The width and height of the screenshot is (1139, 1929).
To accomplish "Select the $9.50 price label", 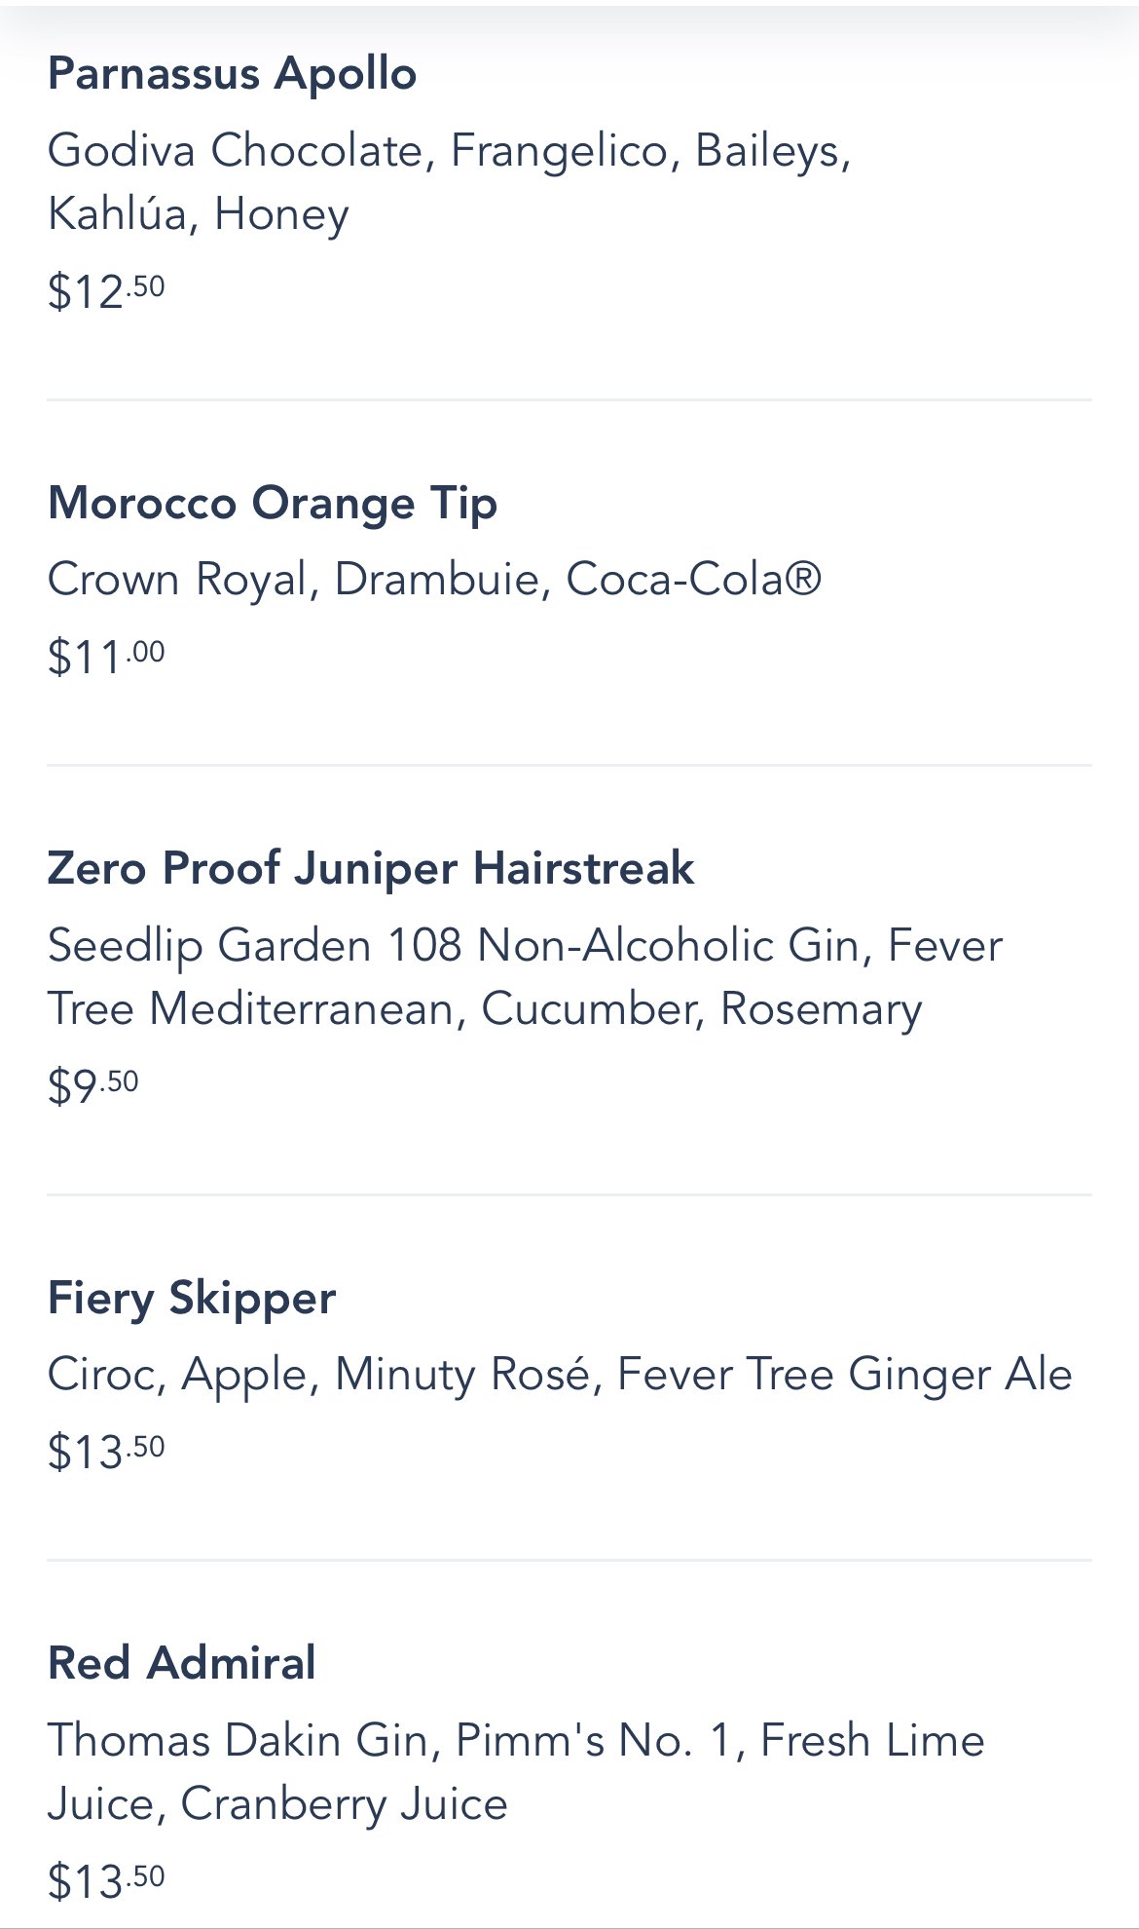I will 93,1085.
